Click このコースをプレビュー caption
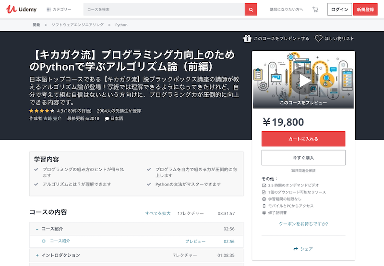Screen dimensions: 384x266 coord(303,103)
